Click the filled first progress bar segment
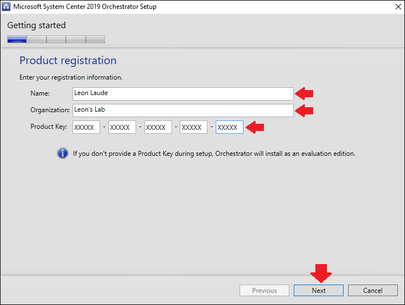The height and width of the screenshot is (305, 405). tap(17, 39)
